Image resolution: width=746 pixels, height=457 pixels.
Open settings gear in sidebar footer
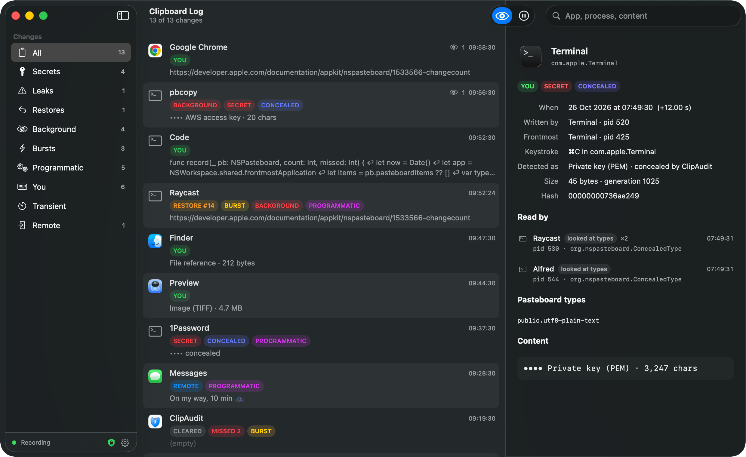coord(125,443)
